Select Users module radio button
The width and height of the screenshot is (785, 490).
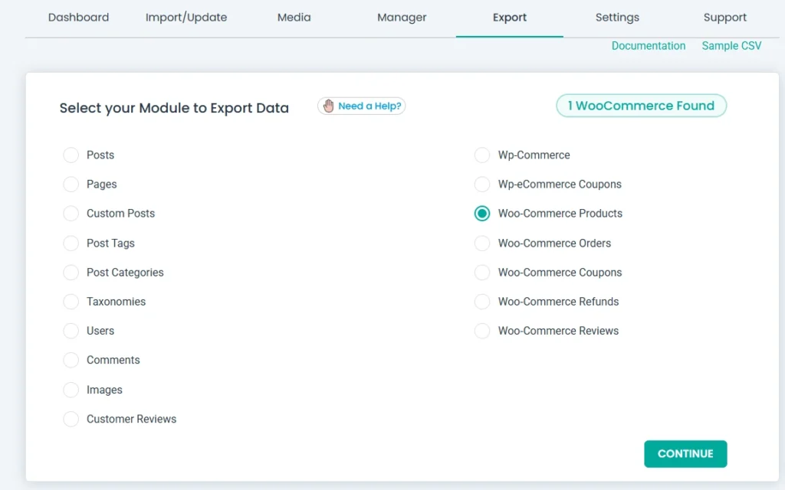point(71,331)
